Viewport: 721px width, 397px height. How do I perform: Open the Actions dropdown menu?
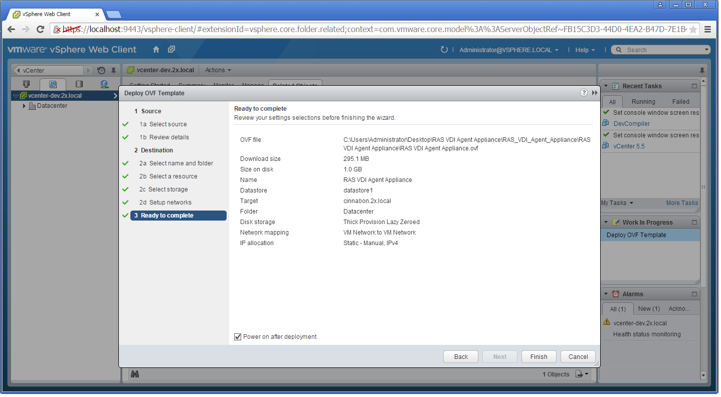pos(218,70)
